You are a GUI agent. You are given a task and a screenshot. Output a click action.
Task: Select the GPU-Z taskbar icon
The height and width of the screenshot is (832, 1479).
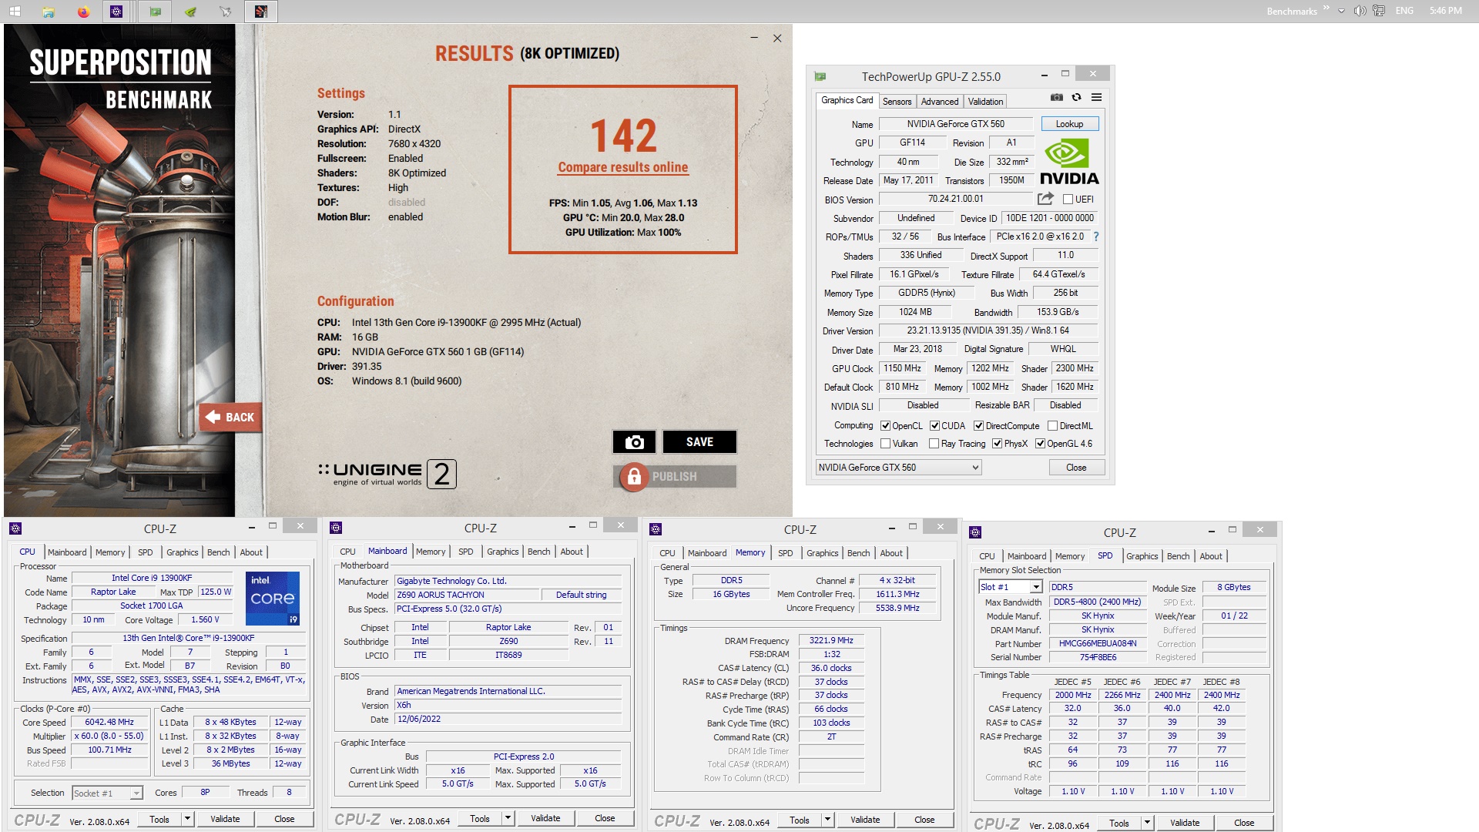click(x=155, y=12)
